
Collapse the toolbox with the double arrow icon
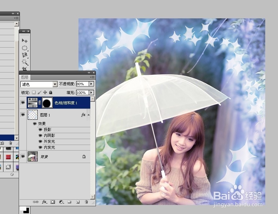point(23,31)
